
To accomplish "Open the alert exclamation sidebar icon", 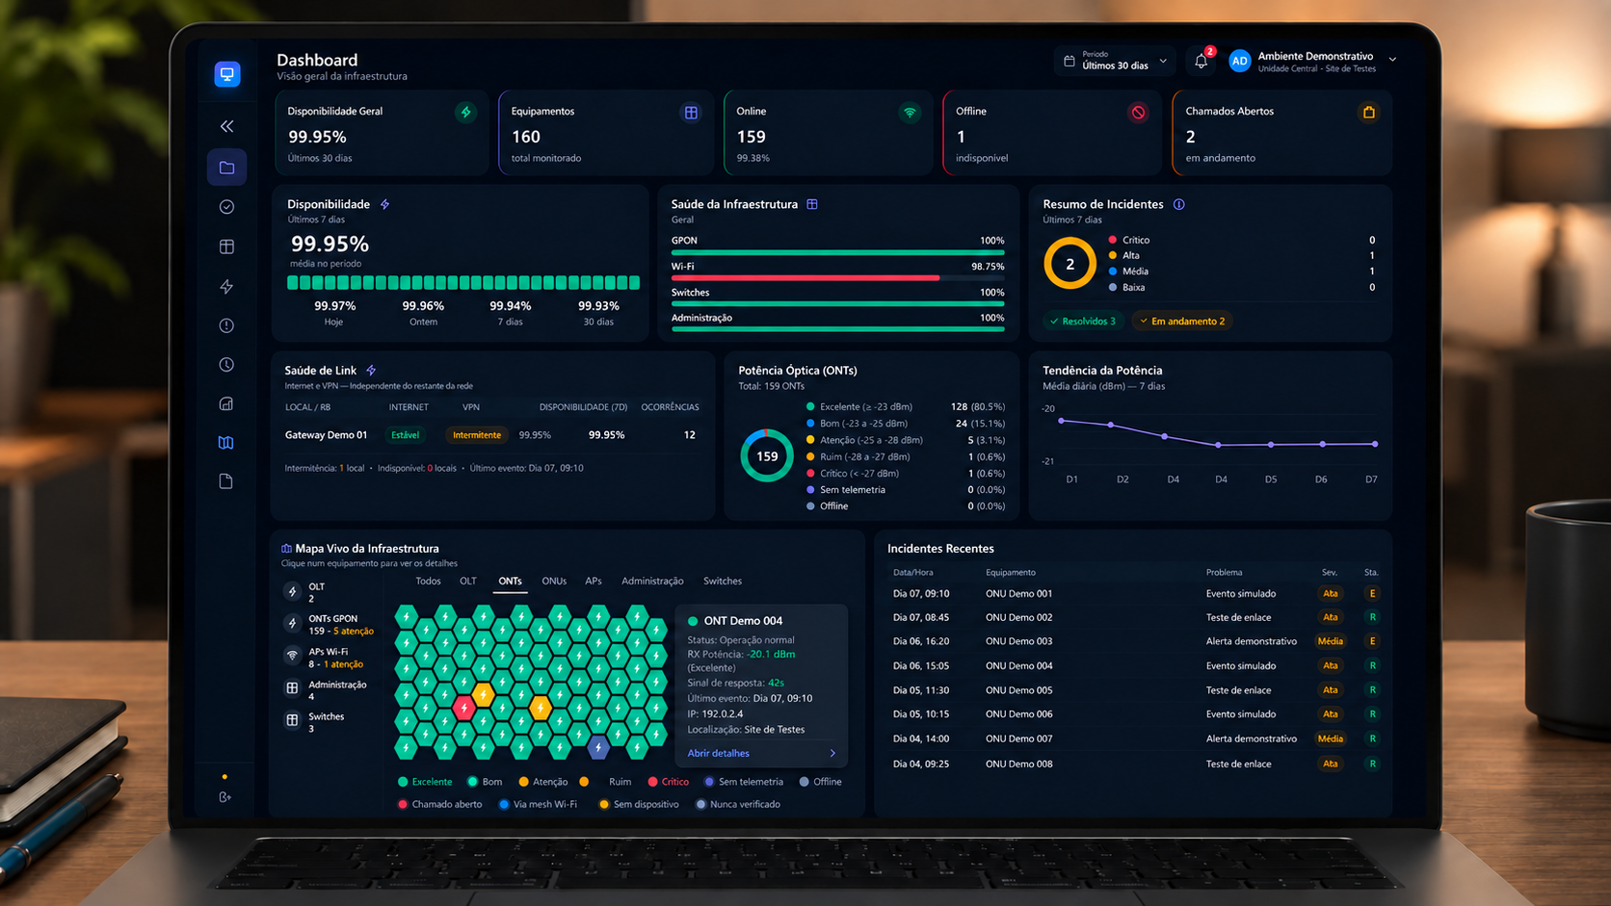I will coord(226,325).
